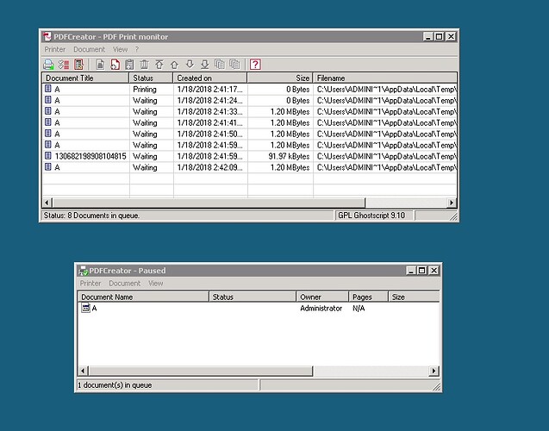This screenshot has width=549, height=431.
Task: Click the clipboard save toolbar icon
Action: [129, 65]
